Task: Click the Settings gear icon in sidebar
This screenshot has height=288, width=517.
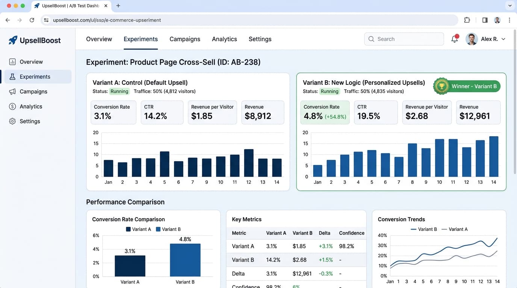Action: pyautogui.click(x=12, y=121)
